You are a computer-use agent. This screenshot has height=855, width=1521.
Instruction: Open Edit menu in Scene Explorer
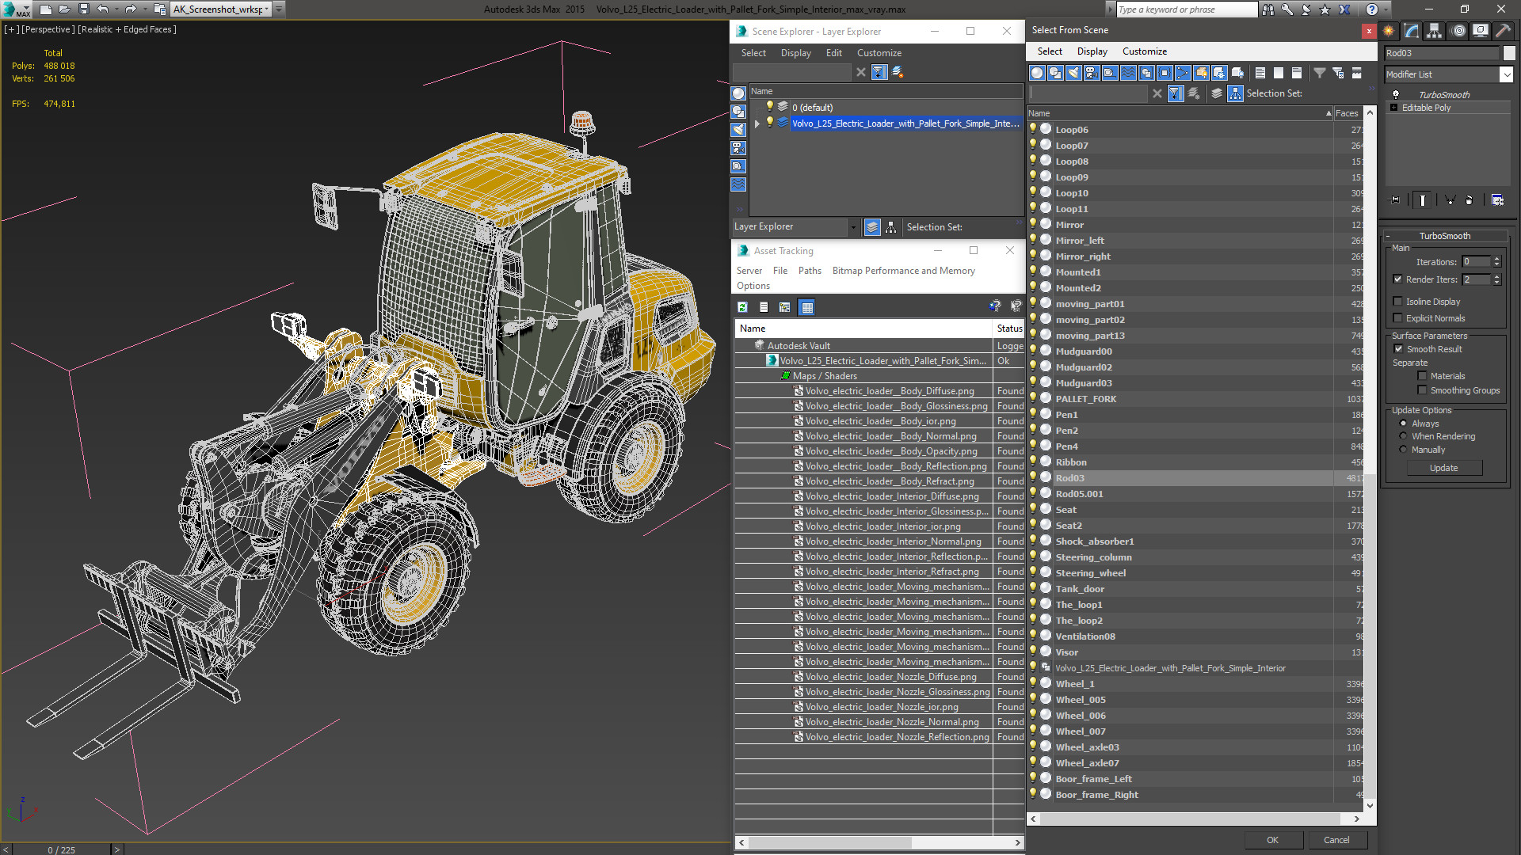pos(834,53)
